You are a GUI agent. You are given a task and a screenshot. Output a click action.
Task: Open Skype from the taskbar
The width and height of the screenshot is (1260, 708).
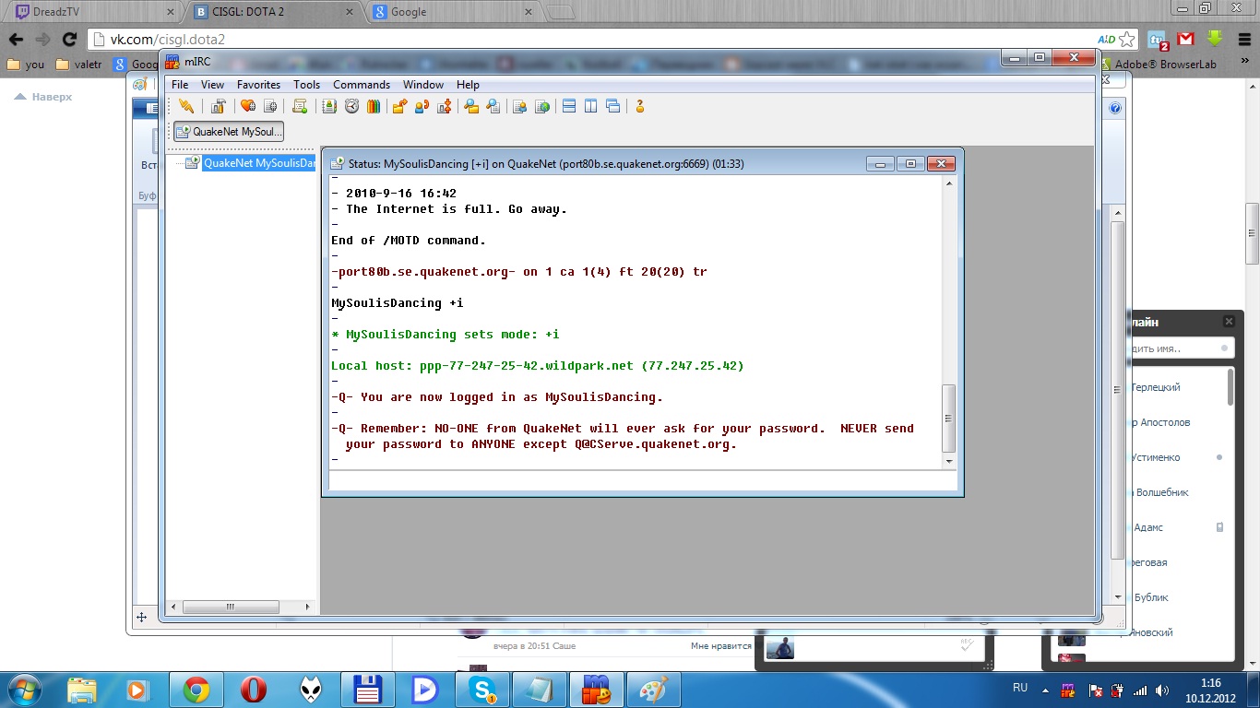click(481, 690)
